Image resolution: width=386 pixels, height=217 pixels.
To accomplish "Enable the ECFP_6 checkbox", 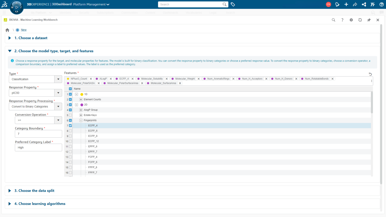I will coord(70,131).
